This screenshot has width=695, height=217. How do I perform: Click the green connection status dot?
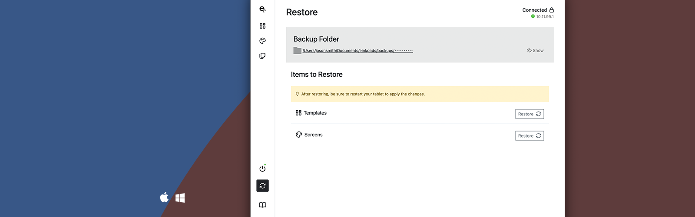coord(533,16)
